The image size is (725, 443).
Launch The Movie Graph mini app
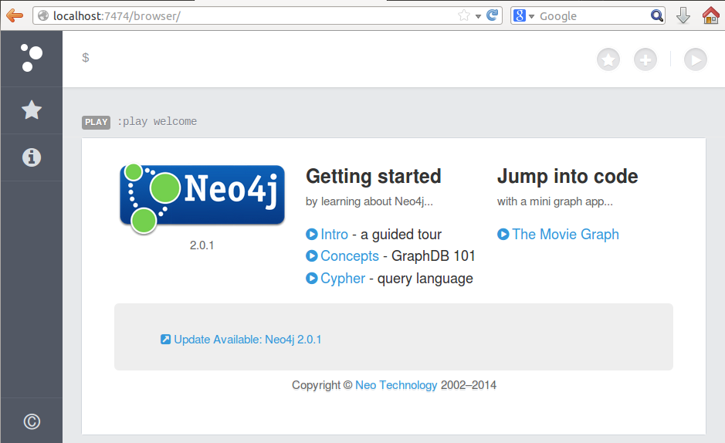(564, 235)
